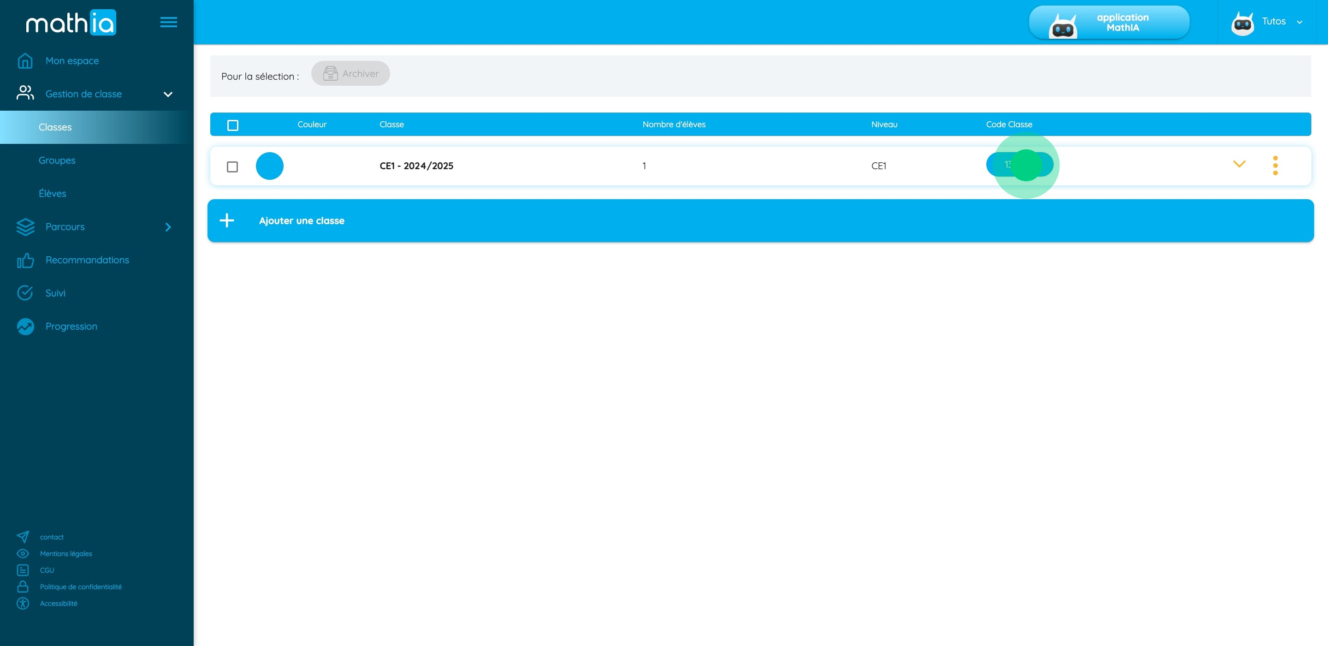Open the Politique de confidentialité link

point(81,587)
